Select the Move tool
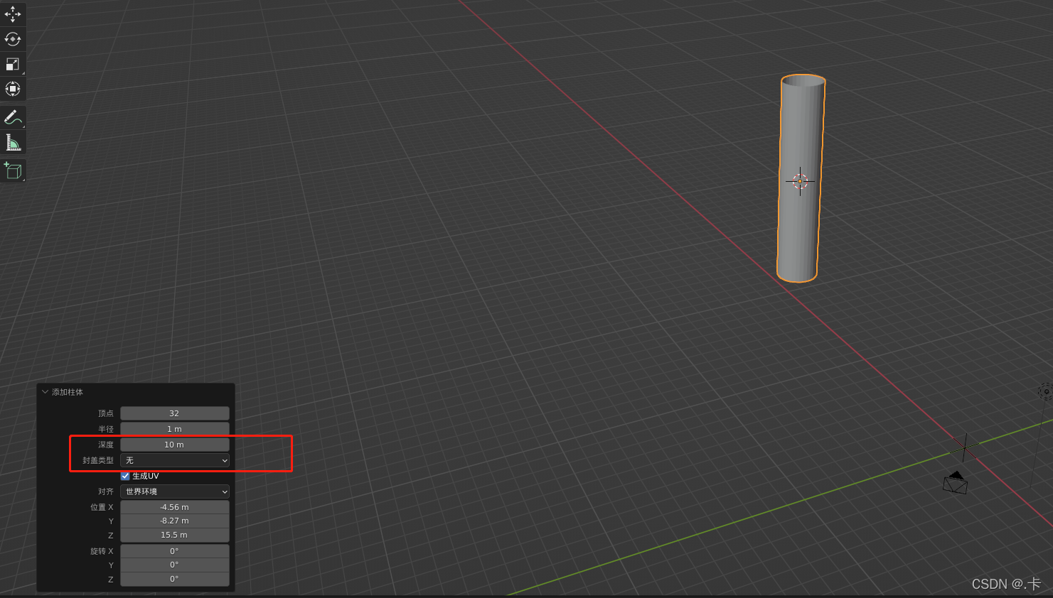This screenshot has width=1053, height=598. [x=13, y=14]
